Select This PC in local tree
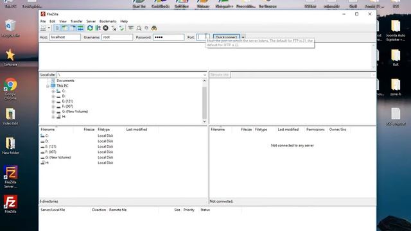The height and width of the screenshot is (231, 411). 62,85
